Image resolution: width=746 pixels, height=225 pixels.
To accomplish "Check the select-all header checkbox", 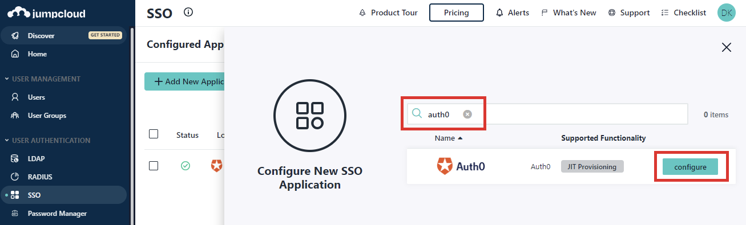I will 154,134.
